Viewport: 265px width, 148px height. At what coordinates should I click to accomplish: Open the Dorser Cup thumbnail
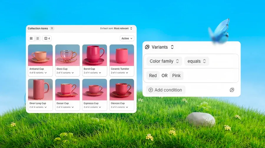coord(67,90)
